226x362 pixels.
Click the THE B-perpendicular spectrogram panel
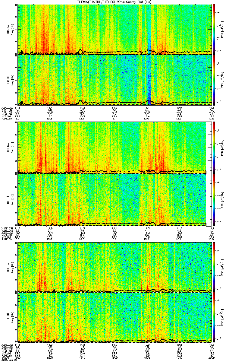[x=115, y=267]
